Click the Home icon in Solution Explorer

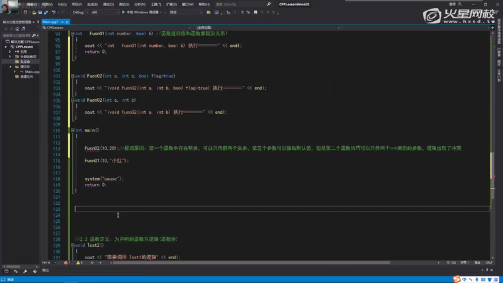point(17,28)
